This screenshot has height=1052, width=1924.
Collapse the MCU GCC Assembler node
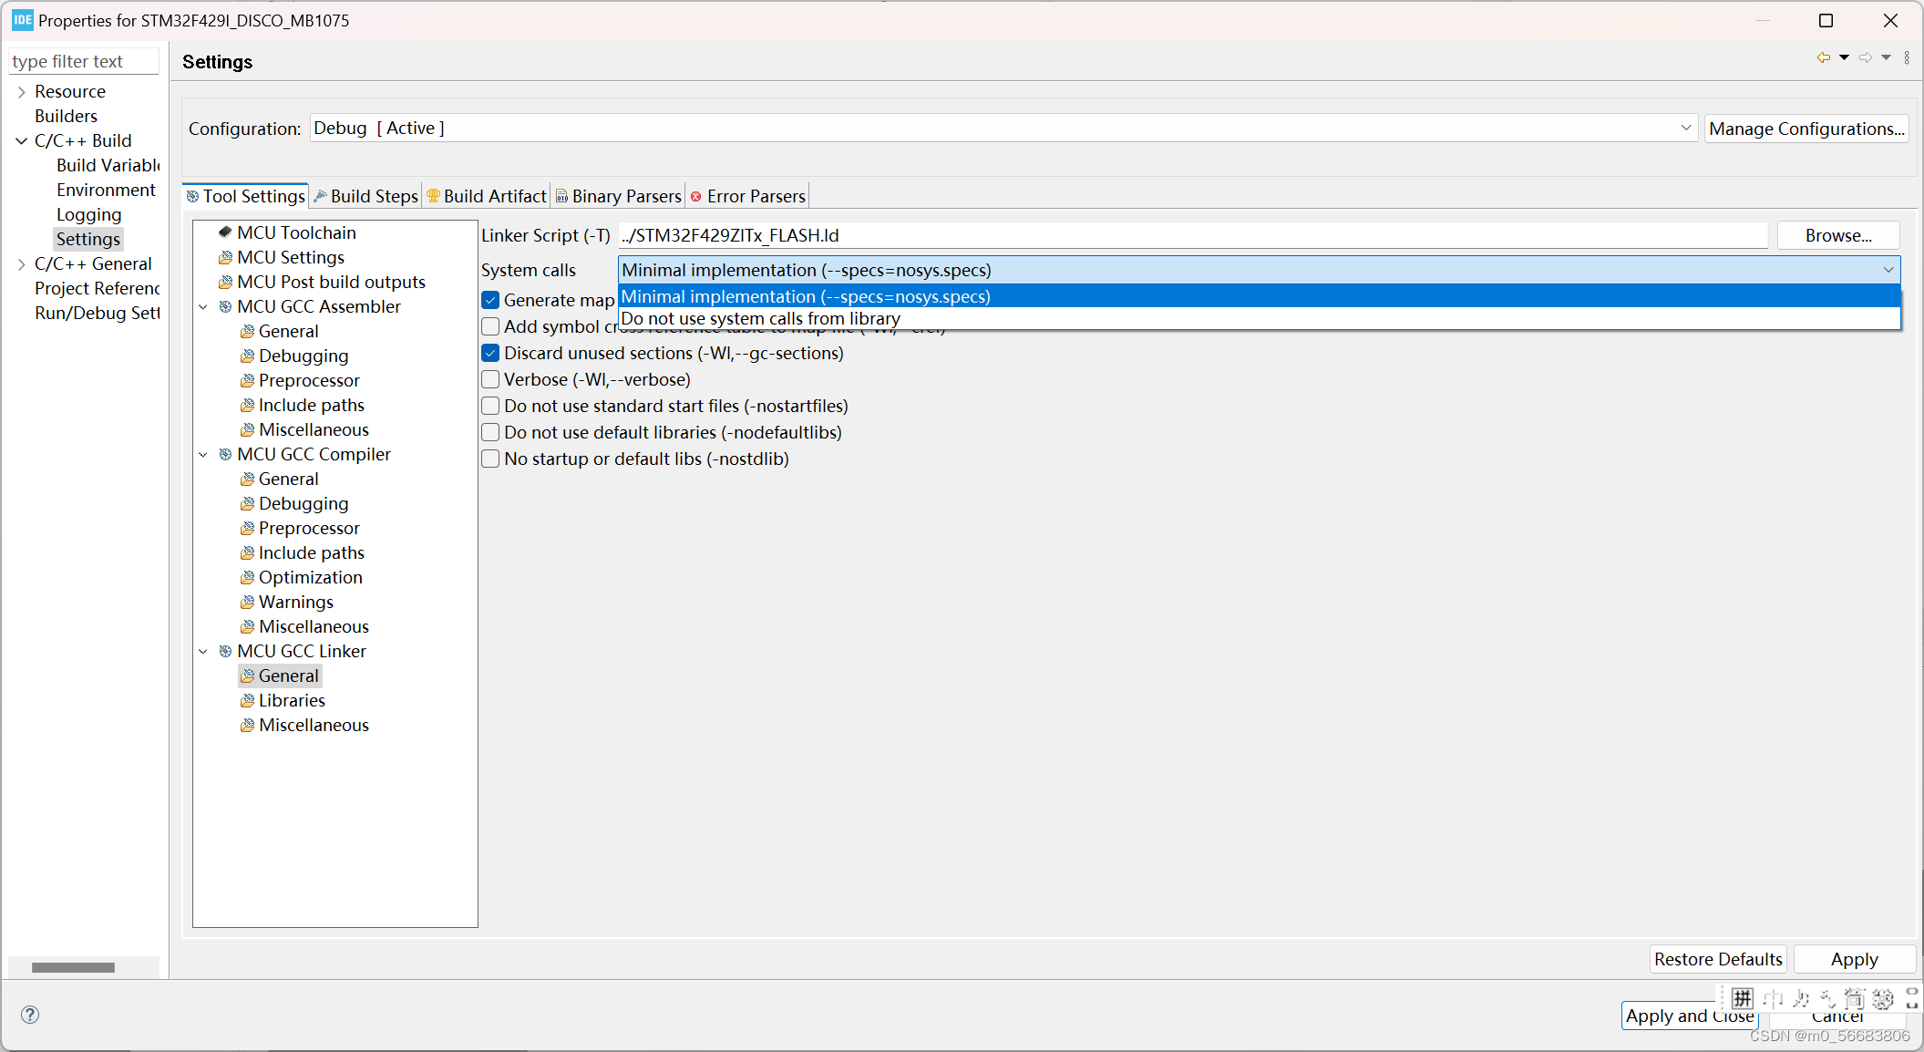pos(203,306)
